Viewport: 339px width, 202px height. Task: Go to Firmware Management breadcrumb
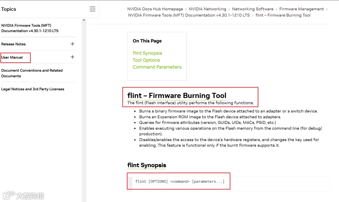[x=302, y=9]
